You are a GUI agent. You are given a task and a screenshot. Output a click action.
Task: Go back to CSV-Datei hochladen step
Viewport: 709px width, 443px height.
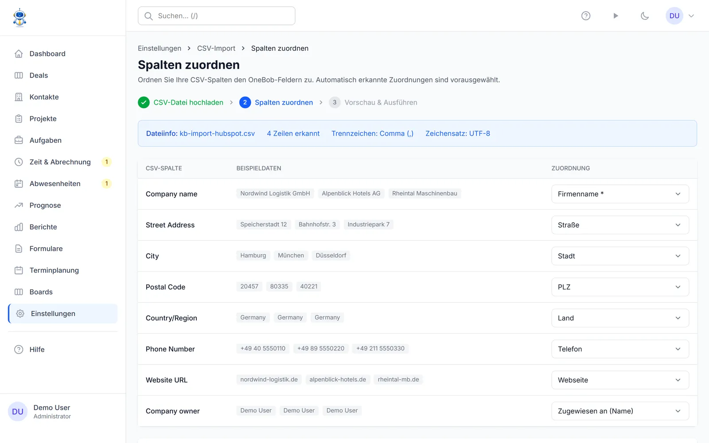point(188,102)
